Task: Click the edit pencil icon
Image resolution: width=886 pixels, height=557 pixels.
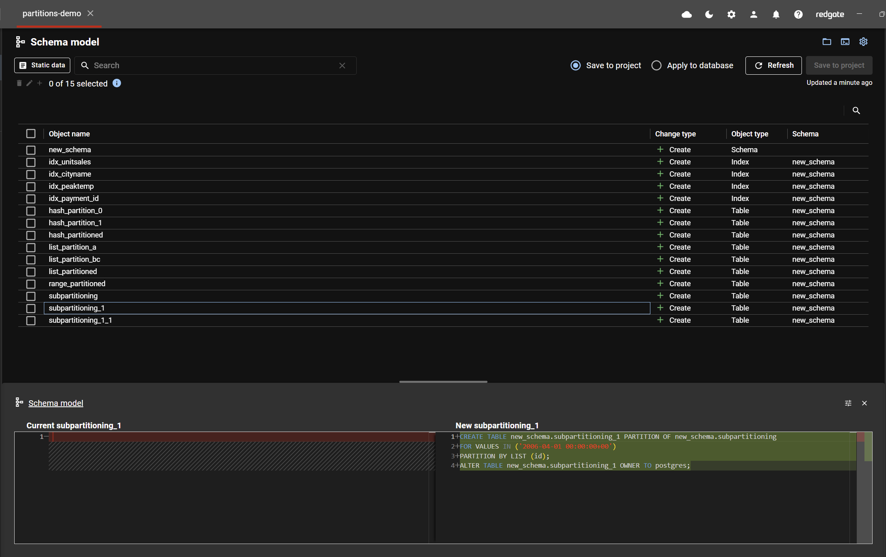Action: (29, 83)
